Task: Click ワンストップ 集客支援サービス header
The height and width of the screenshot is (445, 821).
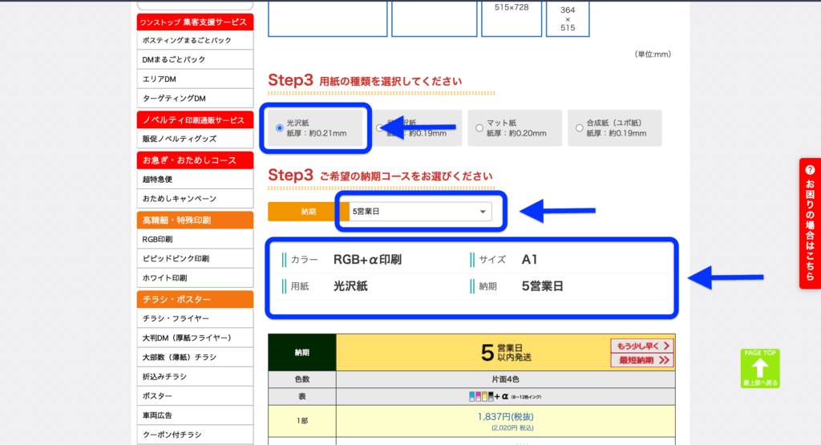Action: click(x=195, y=22)
